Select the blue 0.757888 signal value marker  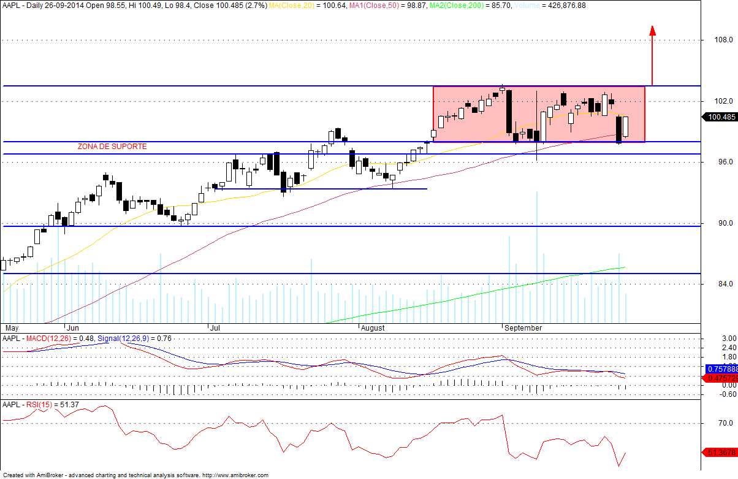tap(720, 369)
